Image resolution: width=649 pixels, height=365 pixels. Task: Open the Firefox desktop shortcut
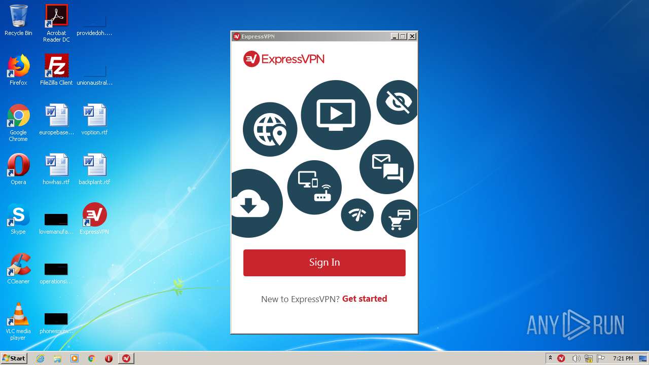click(18, 70)
